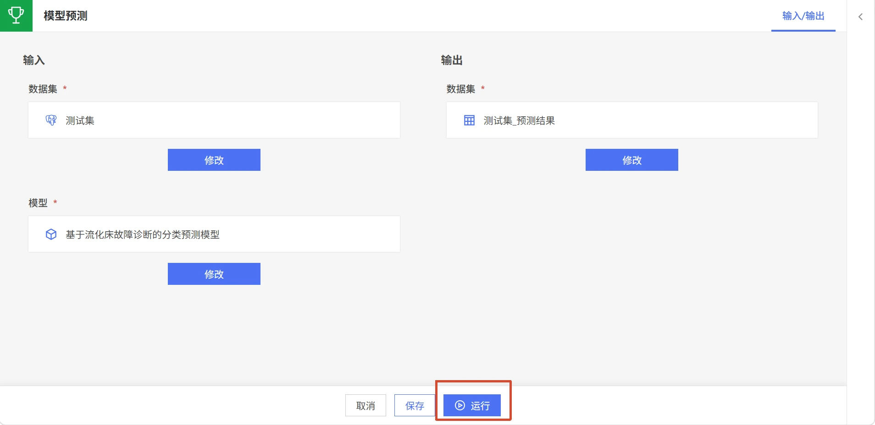Cancel with the 取消 button
The height and width of the screenshot is (425, 875).
tap(366, 405)
